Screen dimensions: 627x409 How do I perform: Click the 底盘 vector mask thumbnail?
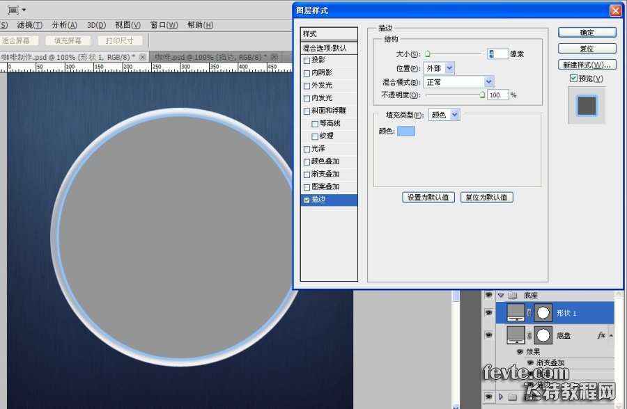pyautogui.click(x=543, y=335)
